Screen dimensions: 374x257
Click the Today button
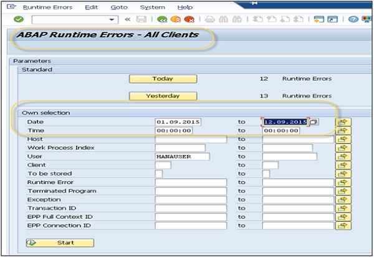click(x=163, y=79)
